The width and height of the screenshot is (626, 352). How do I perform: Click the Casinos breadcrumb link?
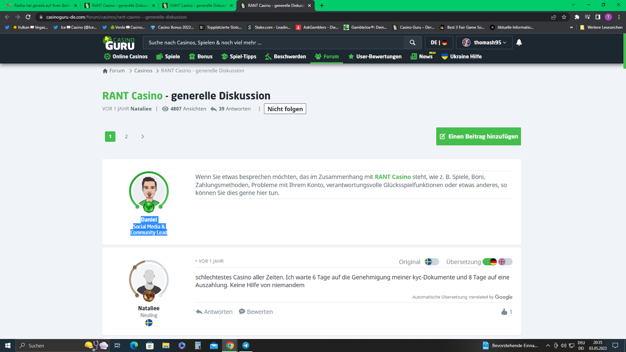coord(143,71)
